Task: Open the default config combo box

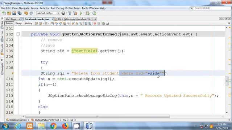Action: point(48,13)
